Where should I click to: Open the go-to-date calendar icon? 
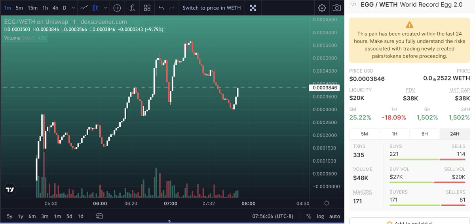99,216
